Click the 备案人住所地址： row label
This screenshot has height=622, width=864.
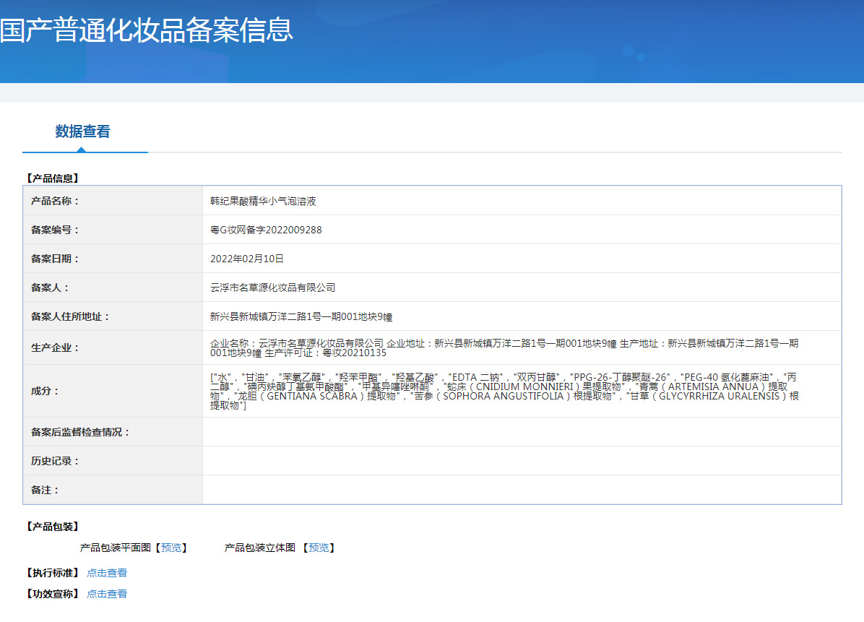pos(71,317)
